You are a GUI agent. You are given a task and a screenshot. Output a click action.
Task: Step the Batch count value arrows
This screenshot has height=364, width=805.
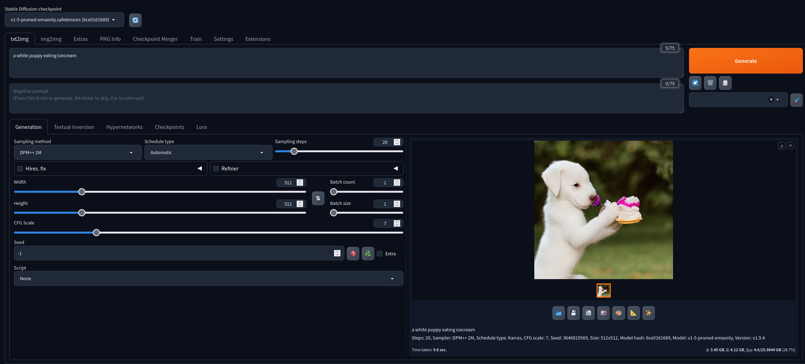pyautogui.click(x=397, y=183)
